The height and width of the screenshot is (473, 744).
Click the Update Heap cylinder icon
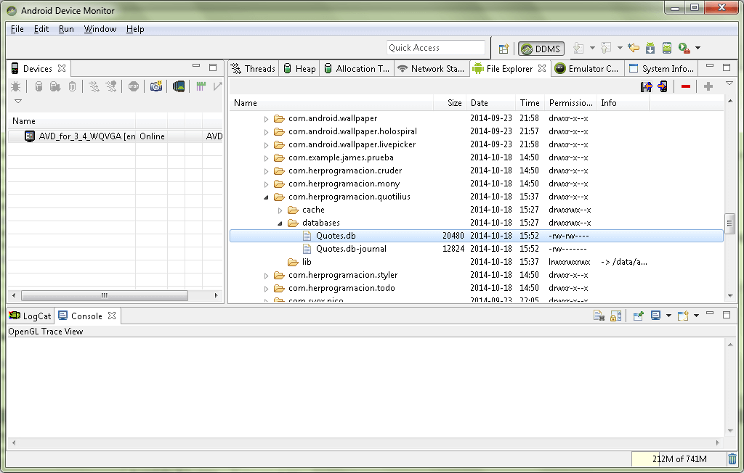coord(39,87)
